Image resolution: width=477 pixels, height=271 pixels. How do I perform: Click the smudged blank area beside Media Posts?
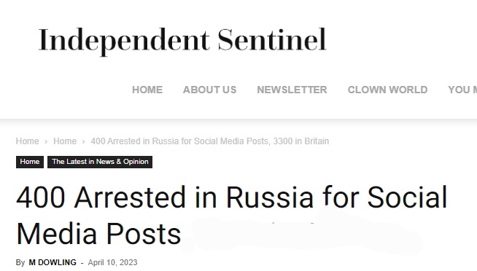[301, 235]
